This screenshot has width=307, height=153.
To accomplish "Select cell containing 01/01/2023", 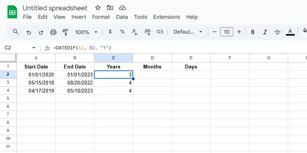I will (75, 75).
